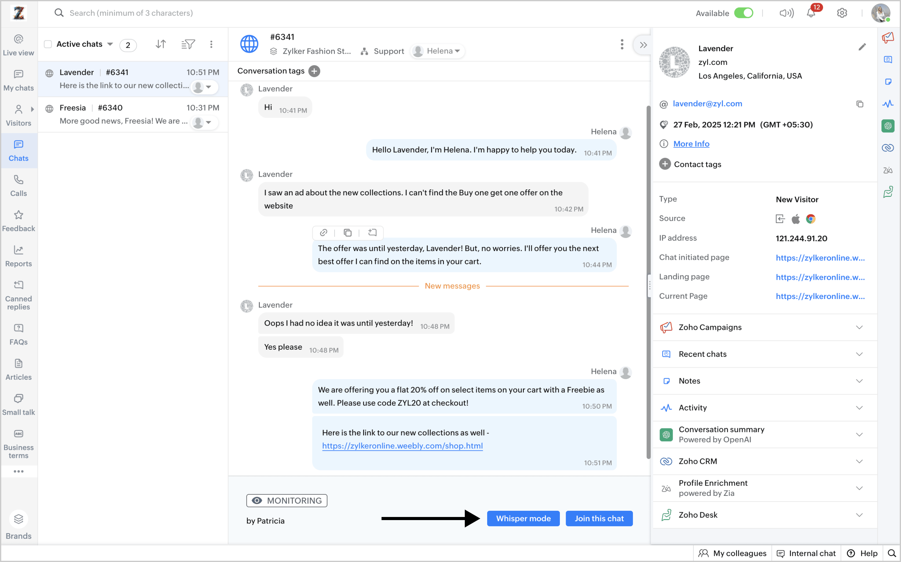Image resolution: width=901 pixels, height=562 pixels.
Task: Open the Reports sidebar item
Action: (x=19, y=256)
